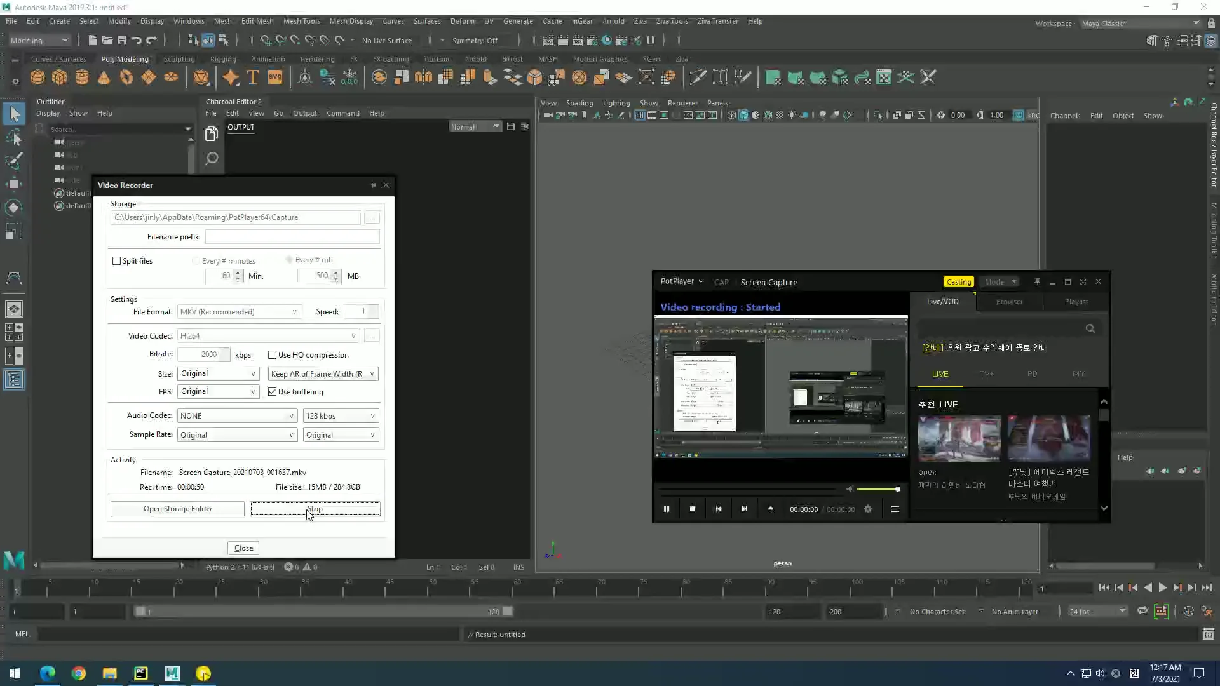This screenshot has height=686, width=1220.
Task: Click the polygon cone shelf icon
Action: 104,77
